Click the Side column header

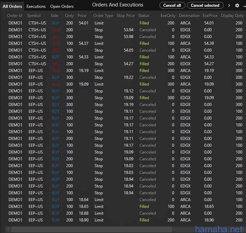pyautogui.click(x=54, y=16)
